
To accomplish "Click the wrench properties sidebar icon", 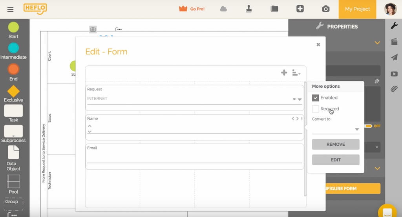I will point(394,25).
